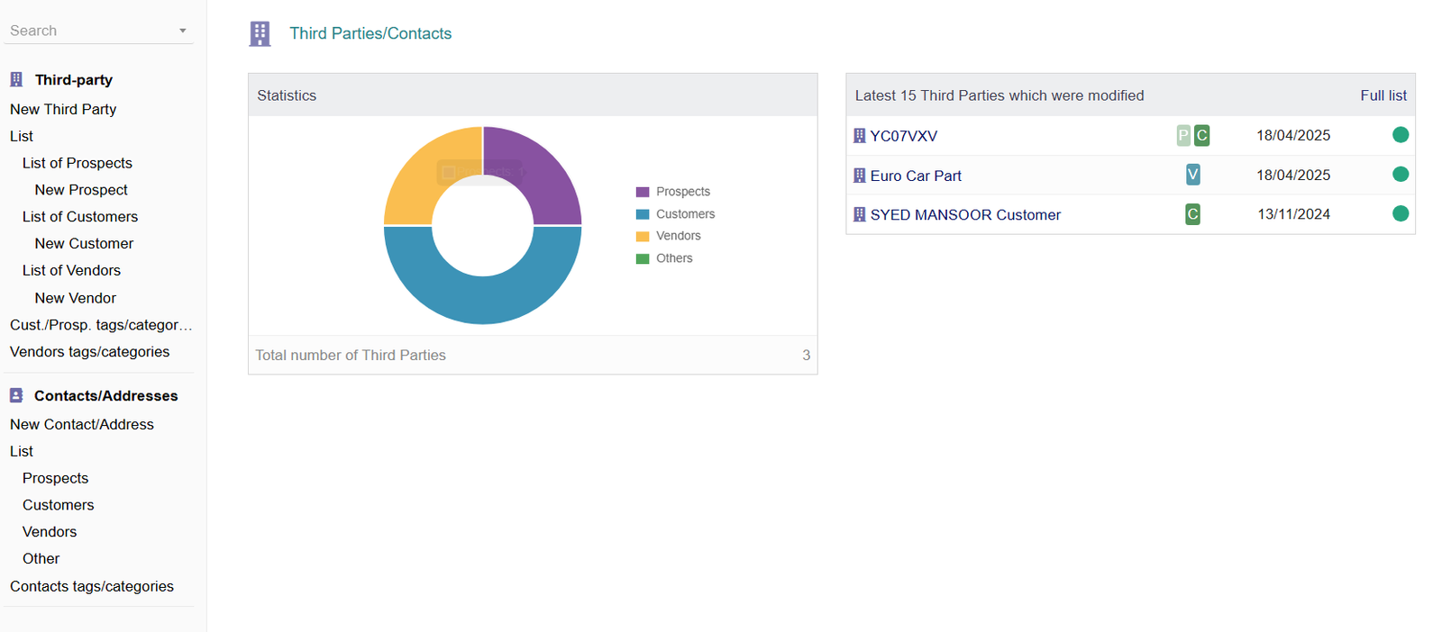Open Vendors tags/categories menu entry
Screen dimensions: 1442x632
click(89, 352)
